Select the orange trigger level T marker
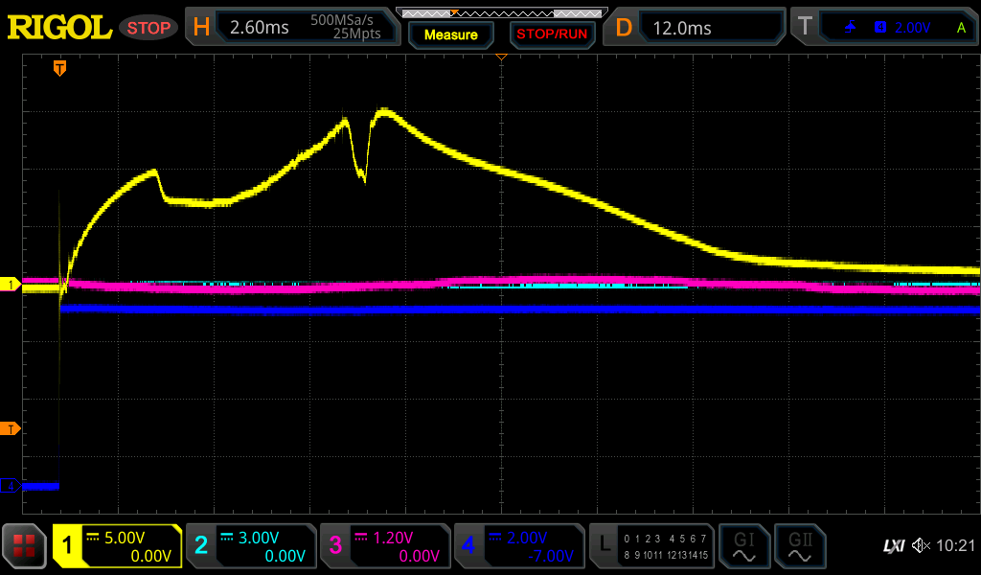The image size is (981, 575). [11, 428]
